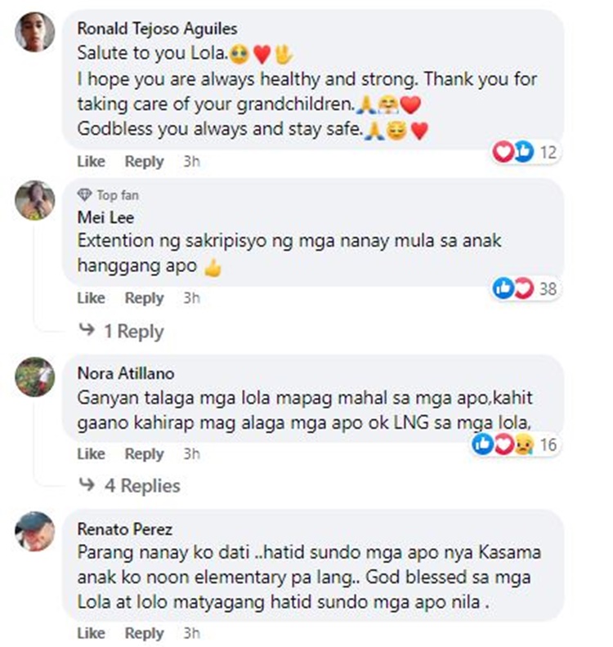Reply to Nora Atillano's comment
613x647 pixels.
click(145, 454)
